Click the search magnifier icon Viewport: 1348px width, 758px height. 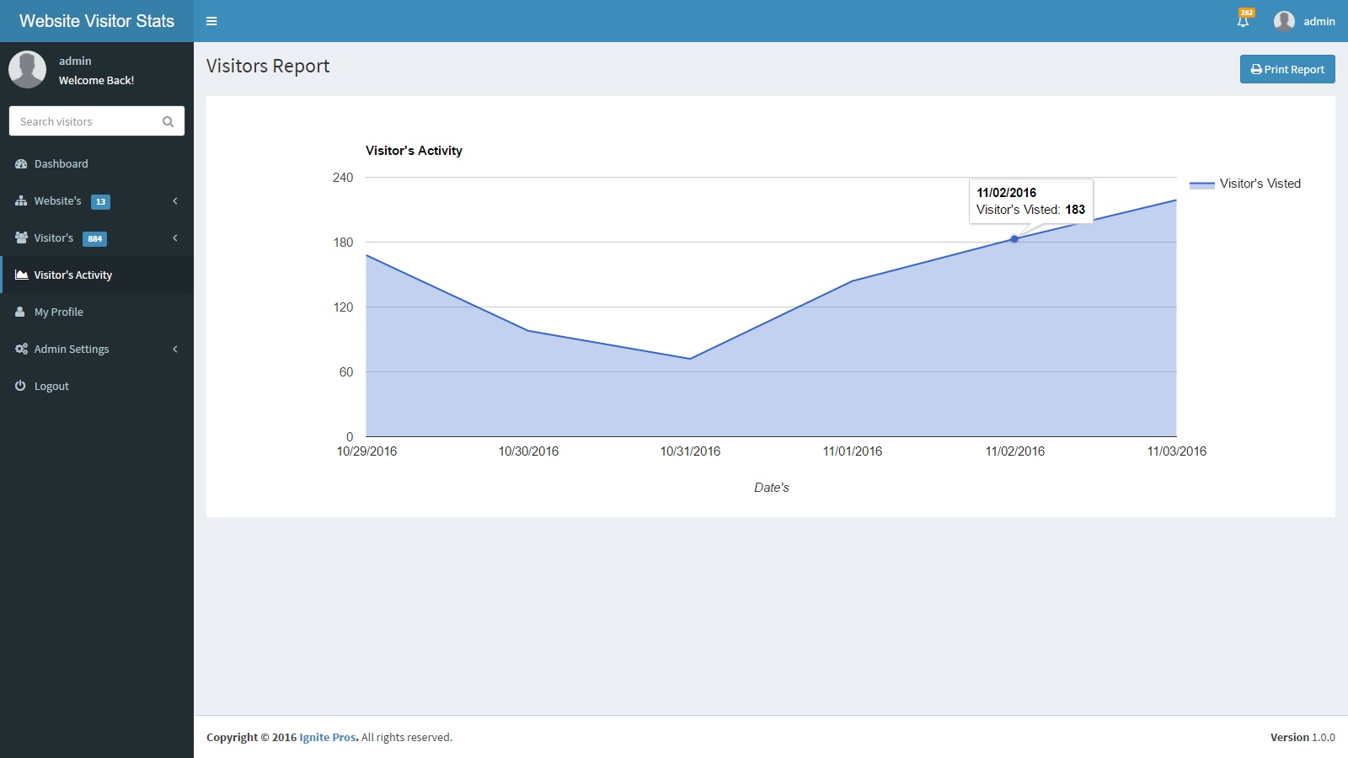[x=168, y=121]
